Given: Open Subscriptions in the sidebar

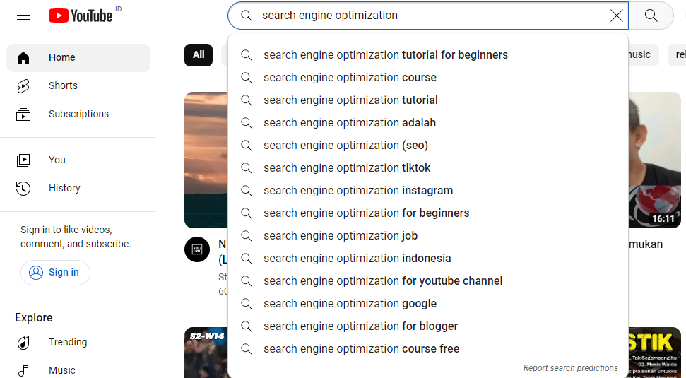Looking at the screenshot, I should click(x=78, y=114).
